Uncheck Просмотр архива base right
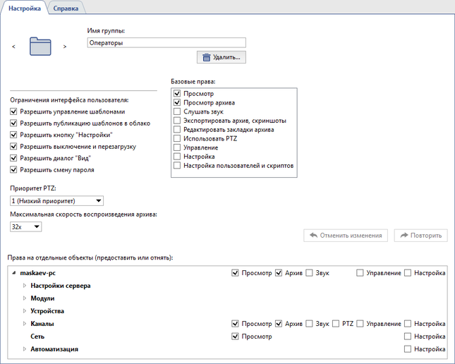Screen dimensions: 455x364 (x=177, y=102)
